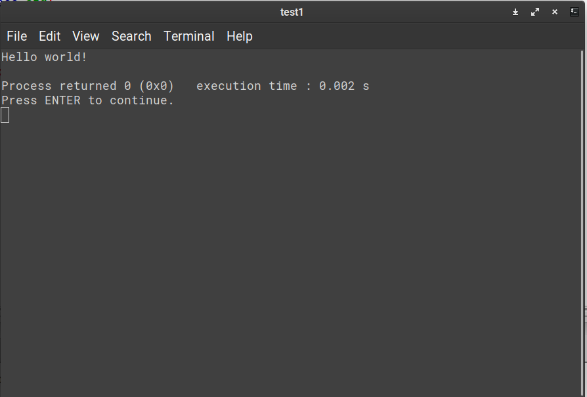Click the Process returned 0 line
Screen dimensions: 587x397
[87, 85]
